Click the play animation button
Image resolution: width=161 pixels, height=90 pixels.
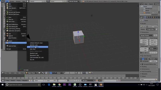tap(76, 80)
